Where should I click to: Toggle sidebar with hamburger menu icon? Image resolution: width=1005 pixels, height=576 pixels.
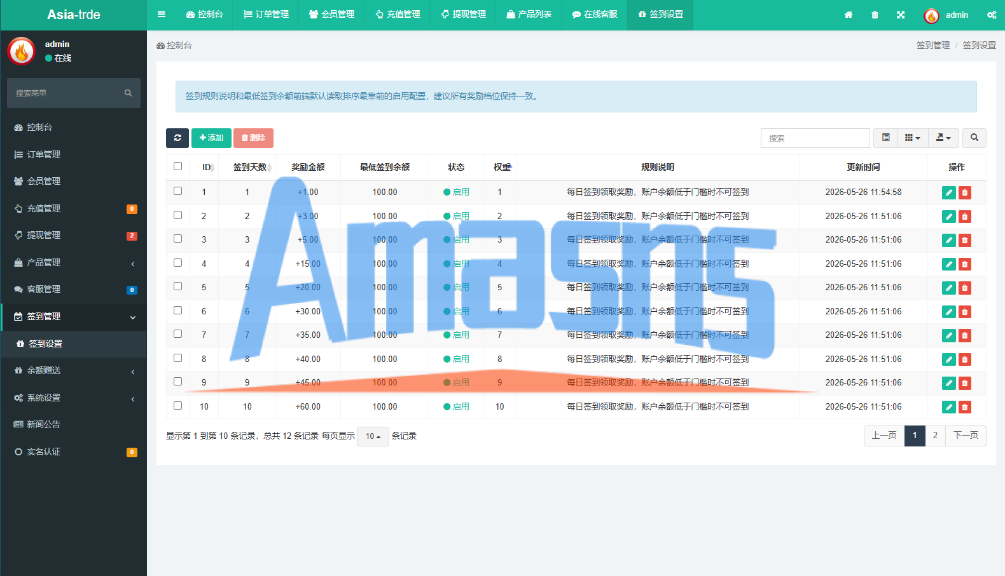[162, 14]
